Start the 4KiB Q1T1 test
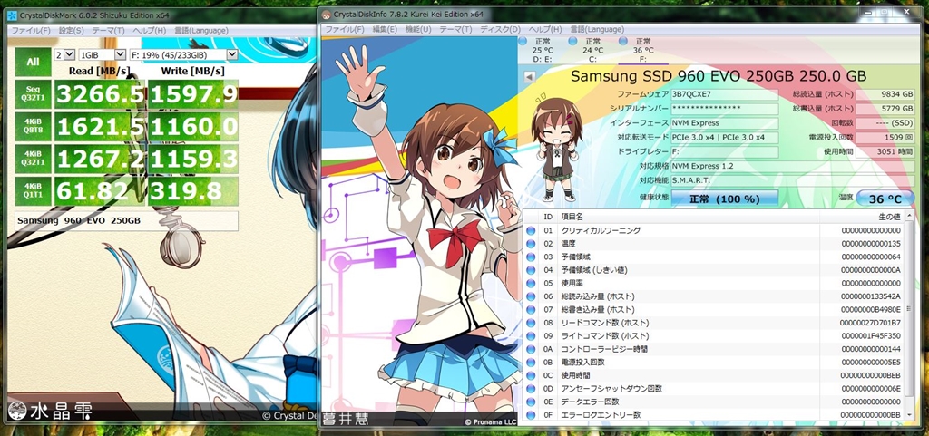Screen dimensions: 929x436 (x=34, y=191)
